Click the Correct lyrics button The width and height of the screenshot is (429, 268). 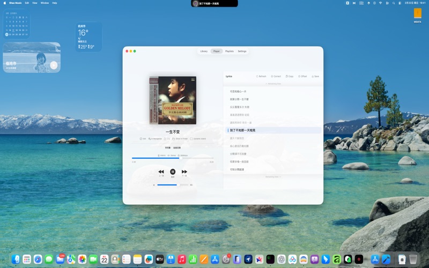tap(276, 76)
